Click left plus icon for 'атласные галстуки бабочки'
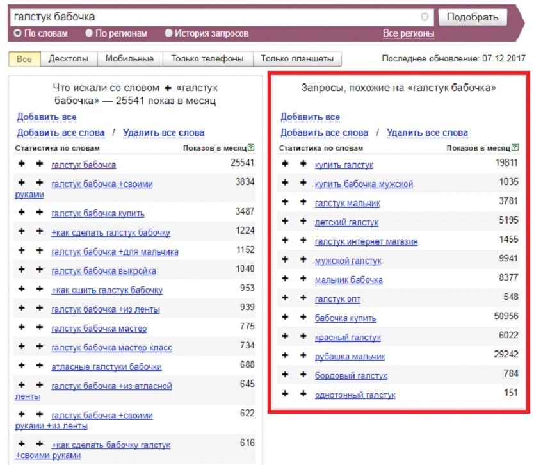 [x=22, y=366]
